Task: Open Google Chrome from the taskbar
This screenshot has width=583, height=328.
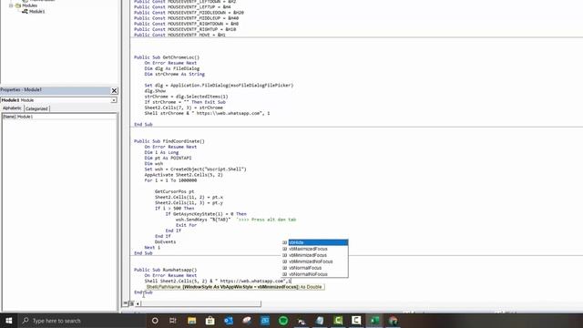Action: coord(393,321)
